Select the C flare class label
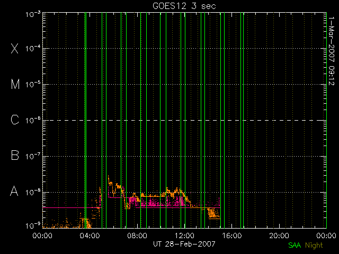The image size is (339, 254). (x=15, y=120)
